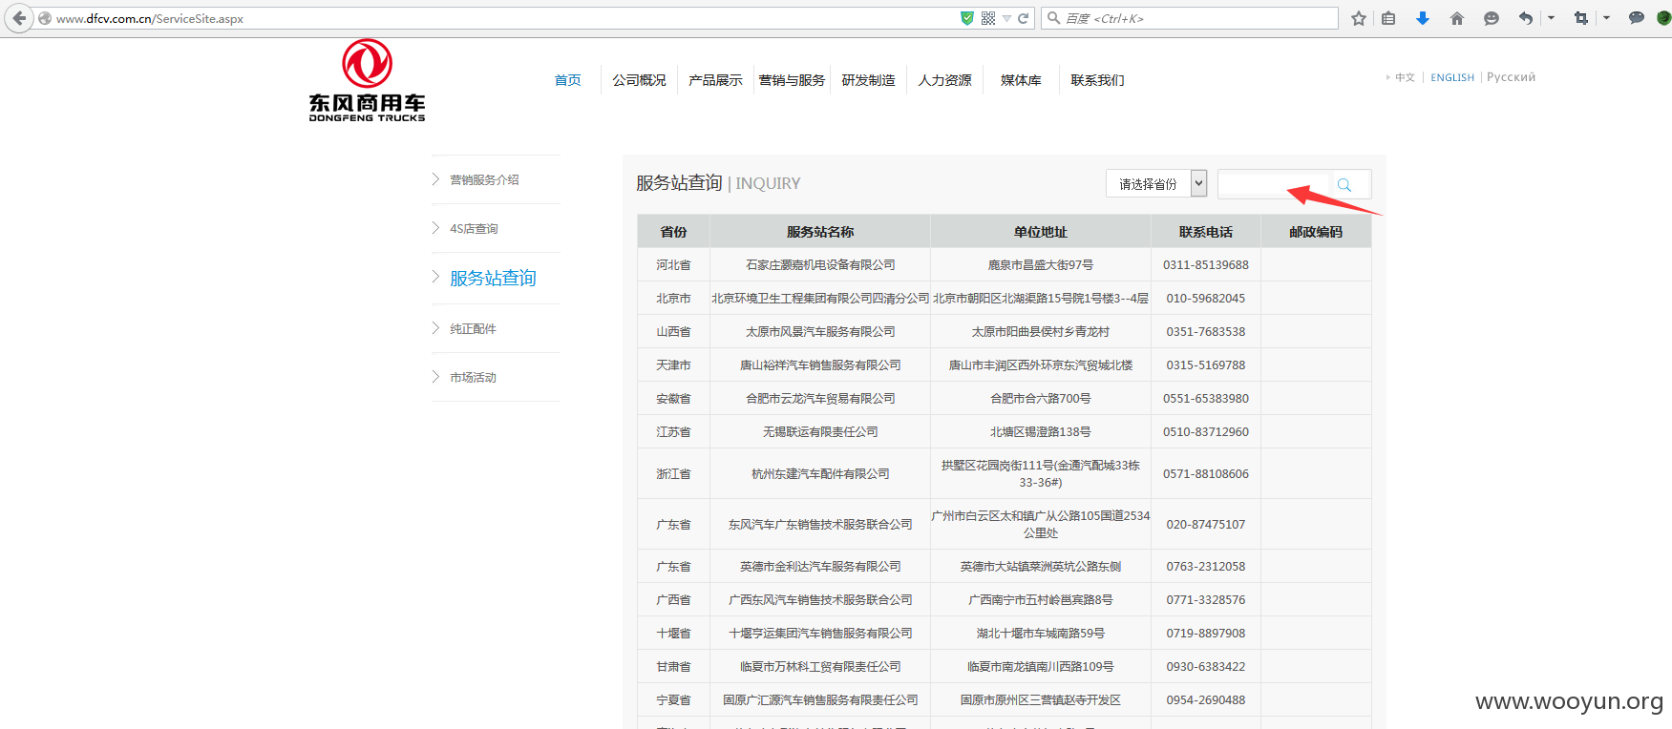Switch language to Русский
The image size is (1672, 729).
click(1511, 77)
